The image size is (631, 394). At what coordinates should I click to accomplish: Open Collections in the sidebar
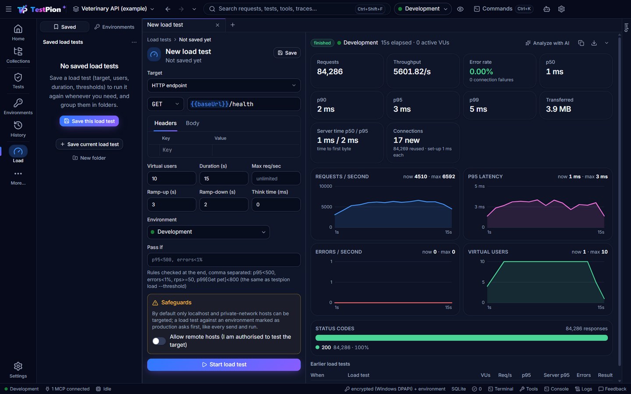[x=18, y=55]
